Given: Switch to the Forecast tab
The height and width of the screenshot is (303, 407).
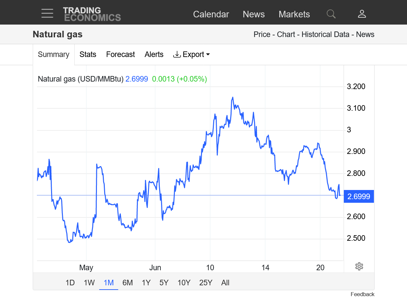Looking at the screenshot, I should click(120, 54).
